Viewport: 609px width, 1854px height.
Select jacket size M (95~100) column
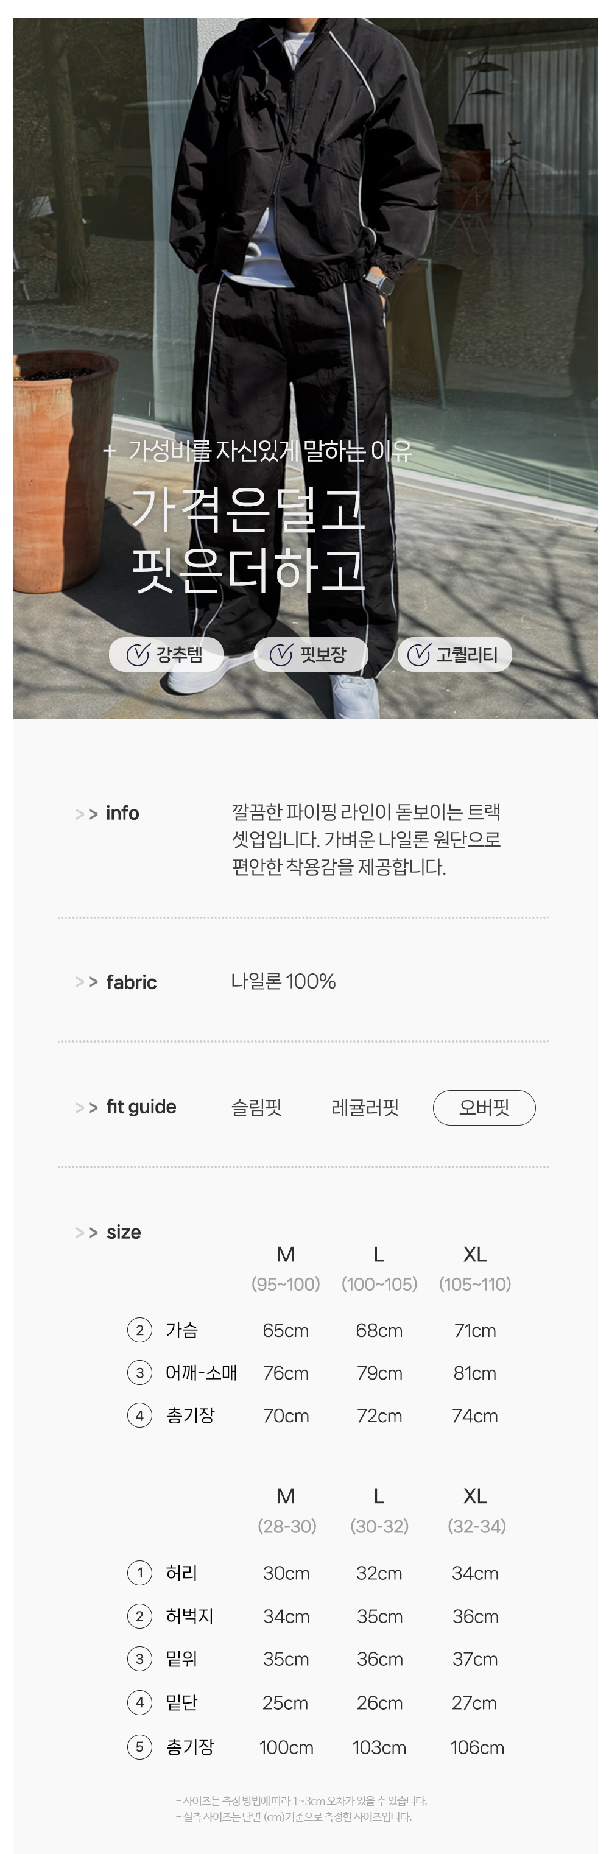(x=286, y=1268)
